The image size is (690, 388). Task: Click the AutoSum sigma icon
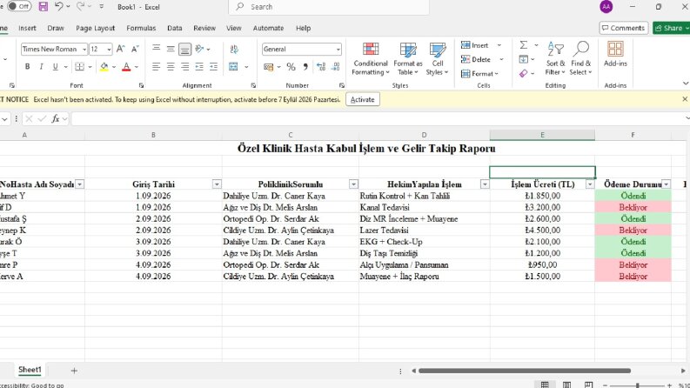pos(523,45)
